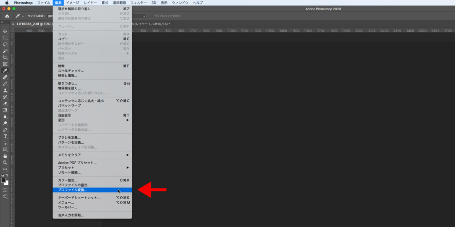The height and width of the screenshot is (227, 455).
Task: Select the Hand tool
Action: [x=5, y=156]
